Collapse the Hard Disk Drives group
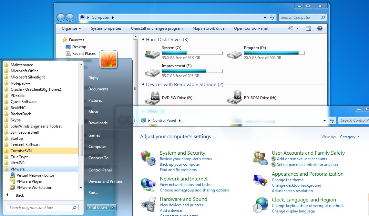 [x=143, y=40]
